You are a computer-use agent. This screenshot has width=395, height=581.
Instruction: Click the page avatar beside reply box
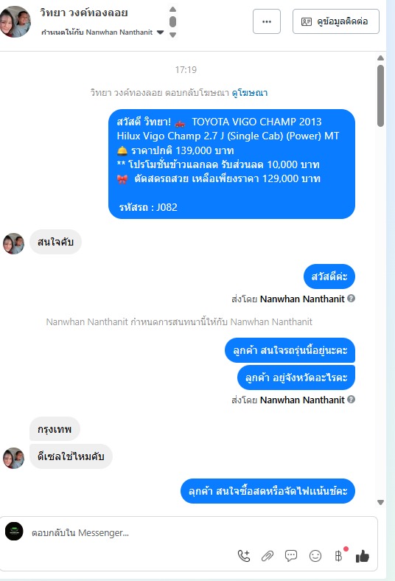(x=14, y=532)
